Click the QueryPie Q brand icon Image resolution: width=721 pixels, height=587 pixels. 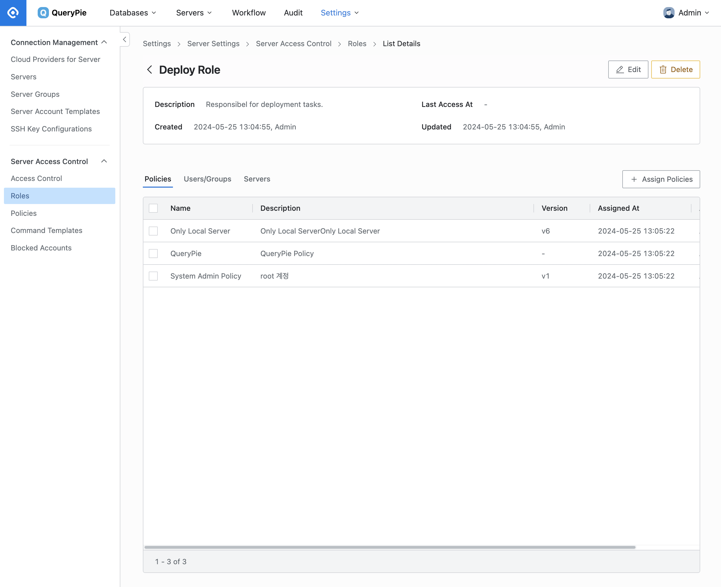pyautogui.click(x=43, y=13)
